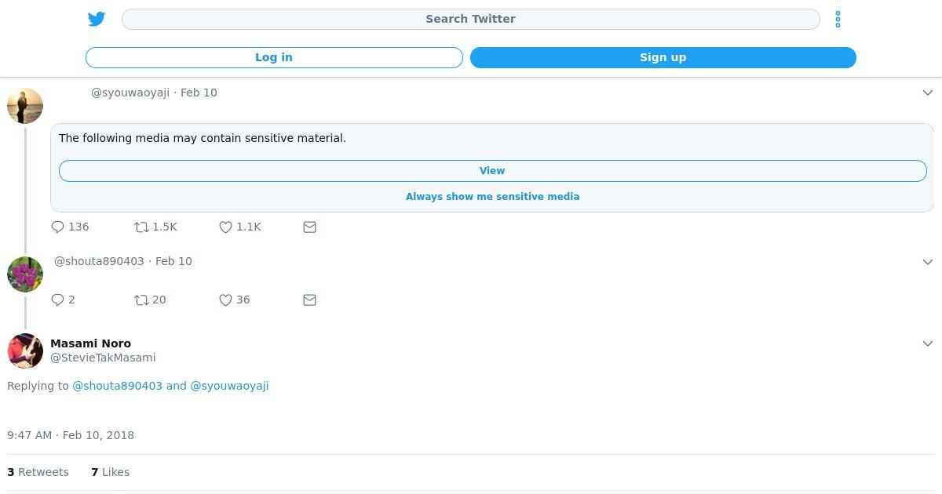Click the Sign up button

click(663, 57)
